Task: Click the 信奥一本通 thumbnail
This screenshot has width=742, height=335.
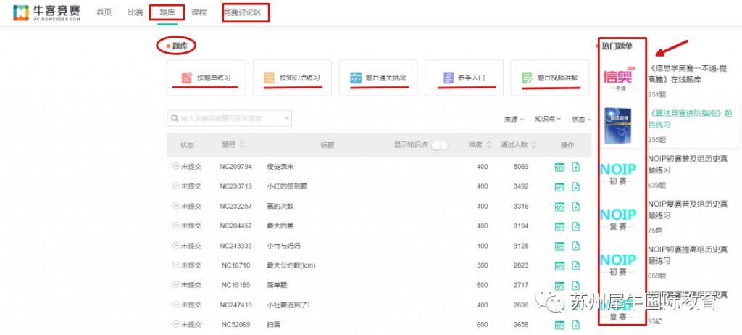Action: click(x=617, y=79)
